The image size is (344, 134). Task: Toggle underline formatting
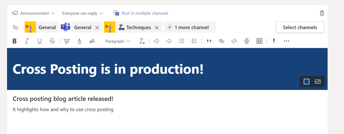pyautogui.click(x=39, y=41)
